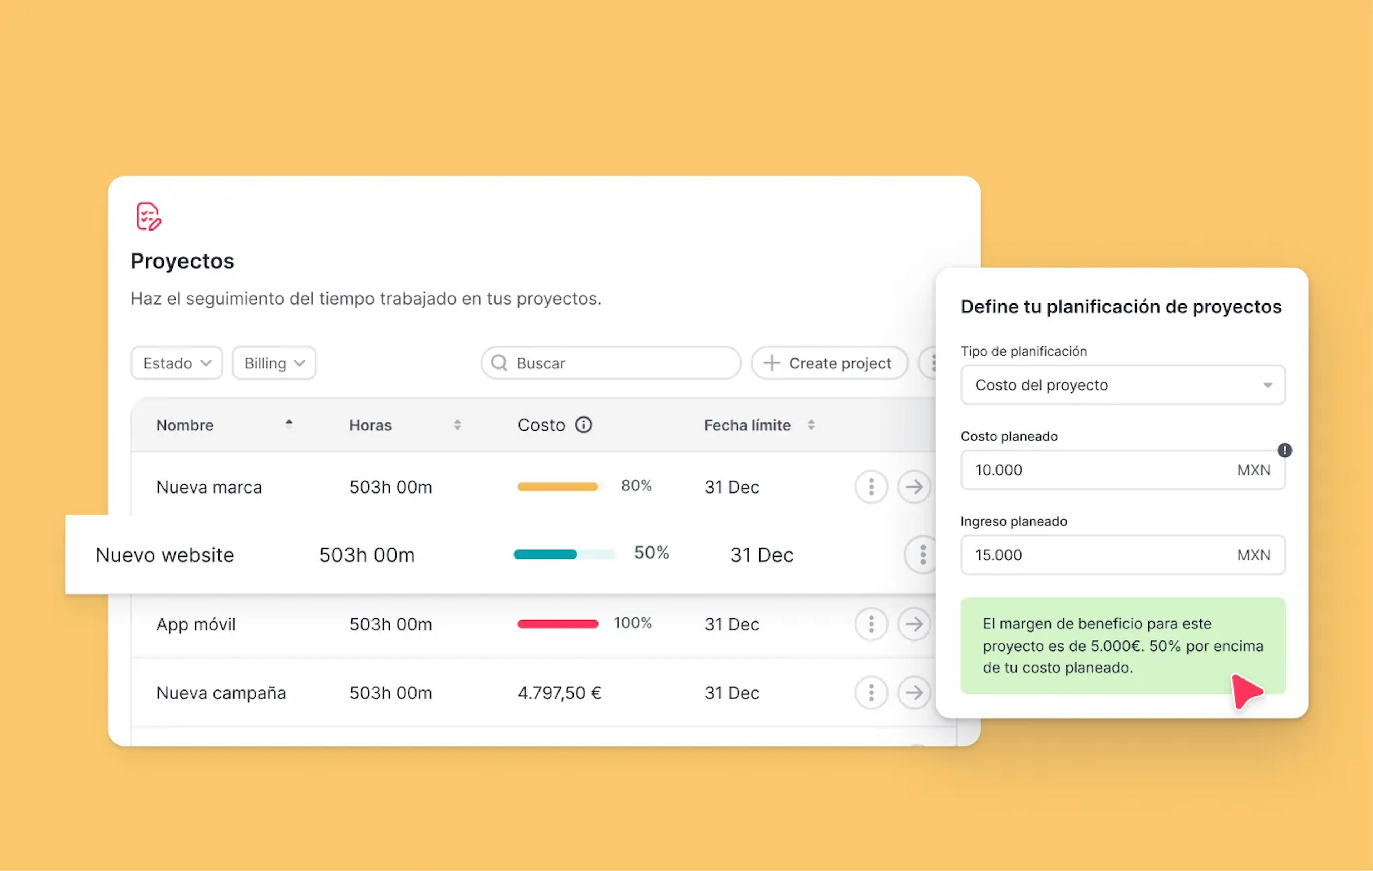Expand the Billing filter dropdown
1373x871 pixels.
[x=274, y=363]
